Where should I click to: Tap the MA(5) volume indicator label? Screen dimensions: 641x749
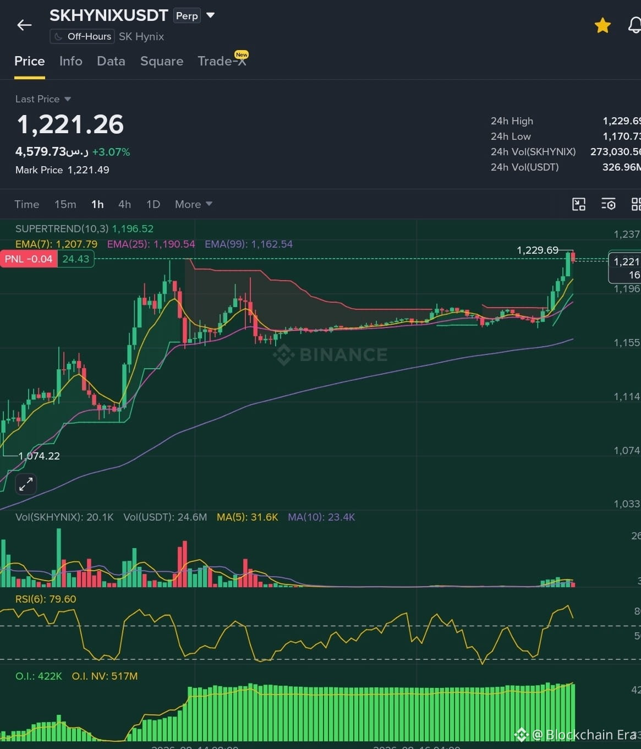pyautogui.click(x=248, y=517)
